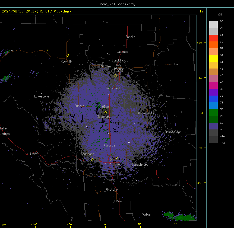Click the Banff label
Viewport: 234px width, 228px height.
coord(34,154)
